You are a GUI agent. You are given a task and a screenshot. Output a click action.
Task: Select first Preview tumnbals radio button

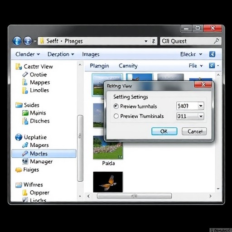pos(116,106)
